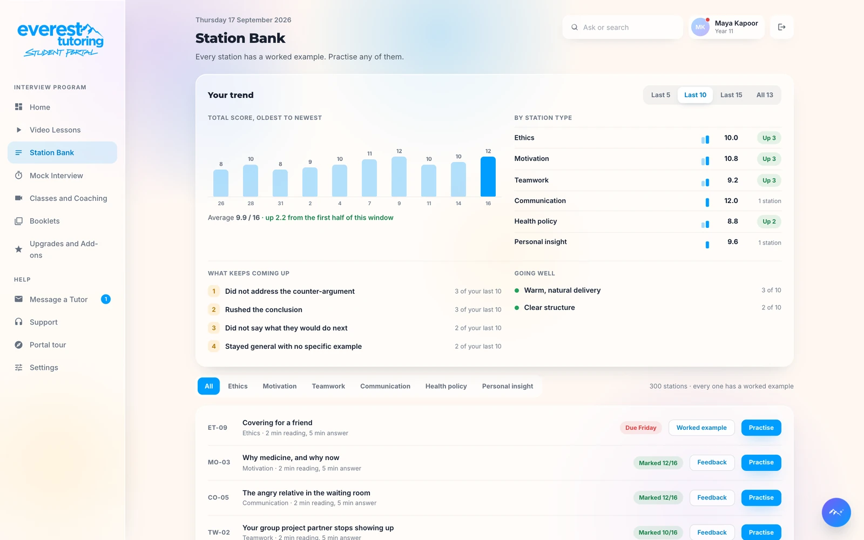Screen dimensions: 864x540
Task: Click the logout icon beside Maya Kapoor
Action: 781,27
